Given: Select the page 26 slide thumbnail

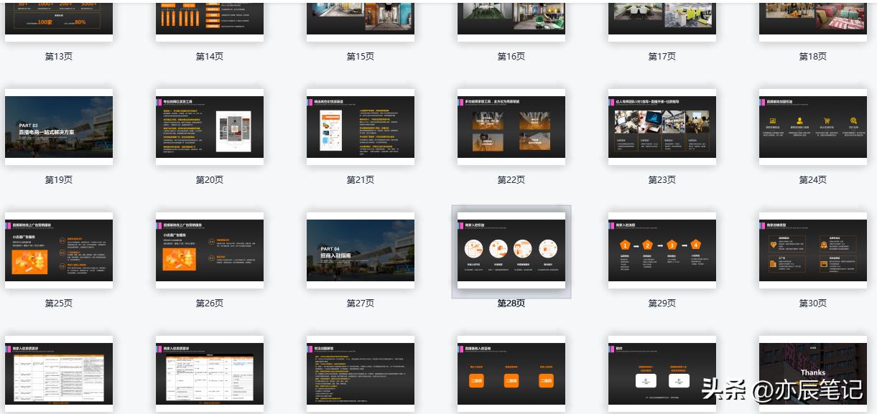Looking at the screenshot, I should pos(210,250).
